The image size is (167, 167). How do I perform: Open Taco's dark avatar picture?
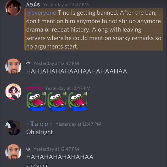[x=13, y=127]
